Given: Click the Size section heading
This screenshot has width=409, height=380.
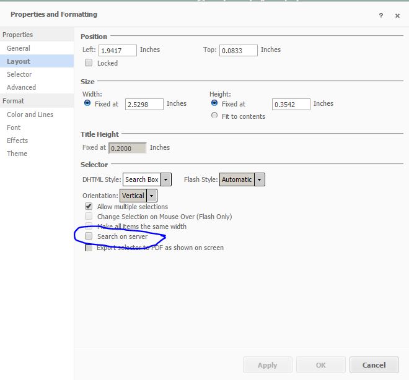Looking at the screenshot, I should tap(87, 82).
